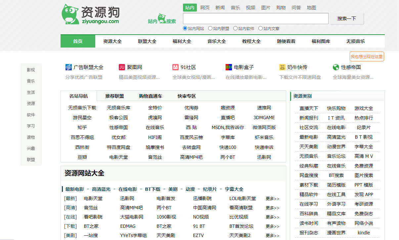The width and height of the screenshot is (399, 240).
Task: Select the 站内软件 radio option
Action: 236,28
